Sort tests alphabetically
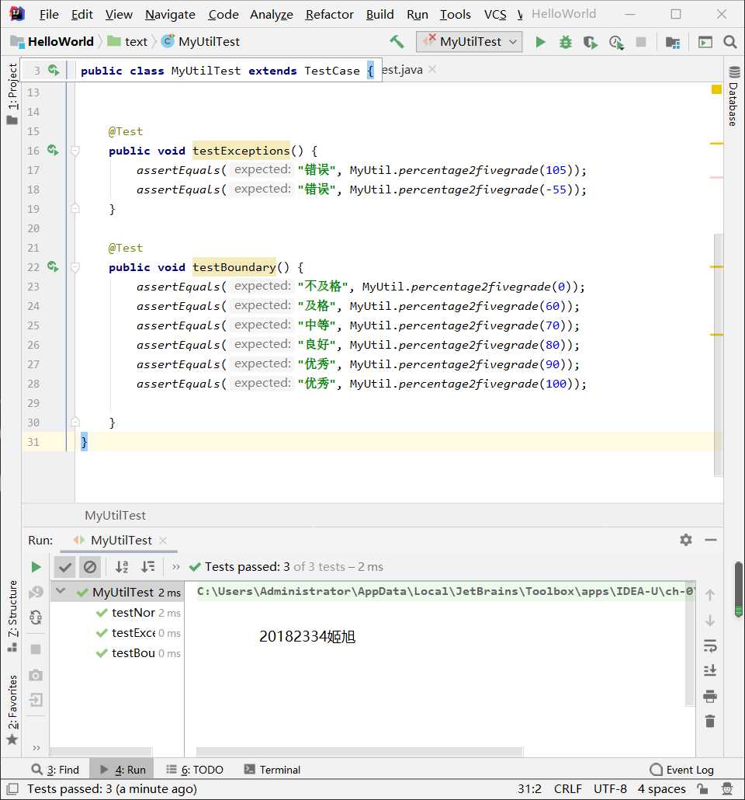This screenshot has height=800, width=745. (x=122, y=567)
